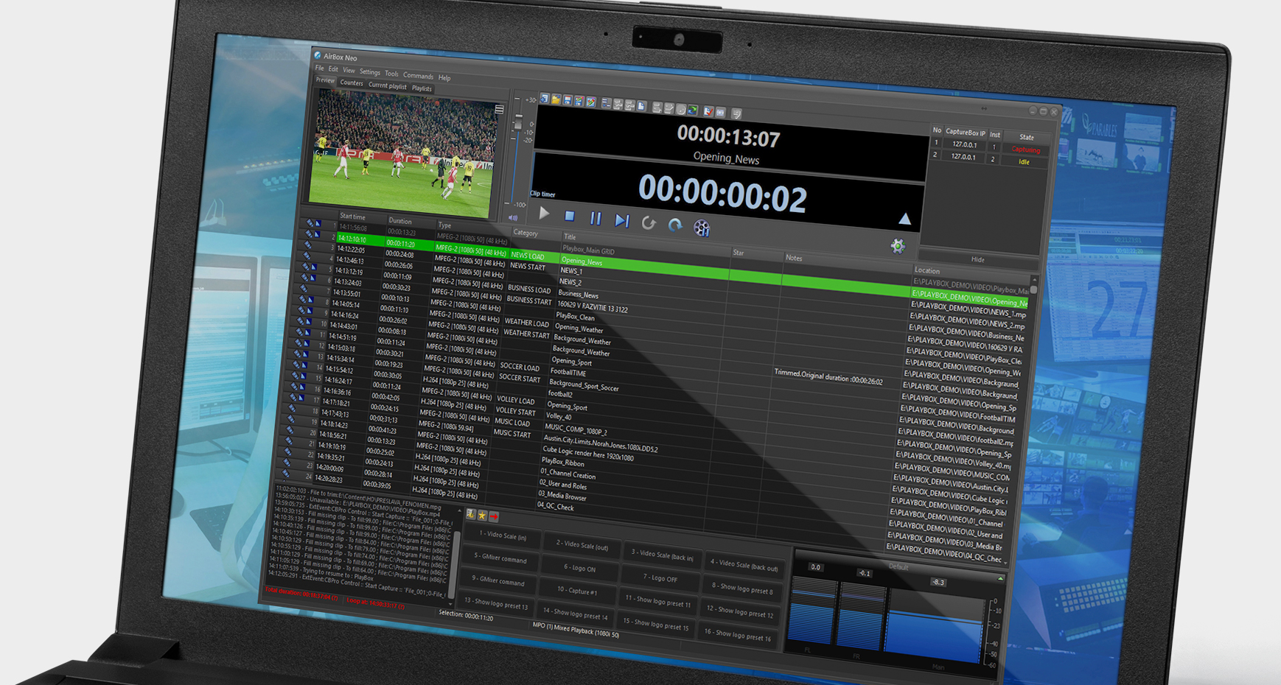Click the first icon left of yellow star
The height and width of the screenshot is (685, 1281).
pyautogui.click(x=472, y=515)
